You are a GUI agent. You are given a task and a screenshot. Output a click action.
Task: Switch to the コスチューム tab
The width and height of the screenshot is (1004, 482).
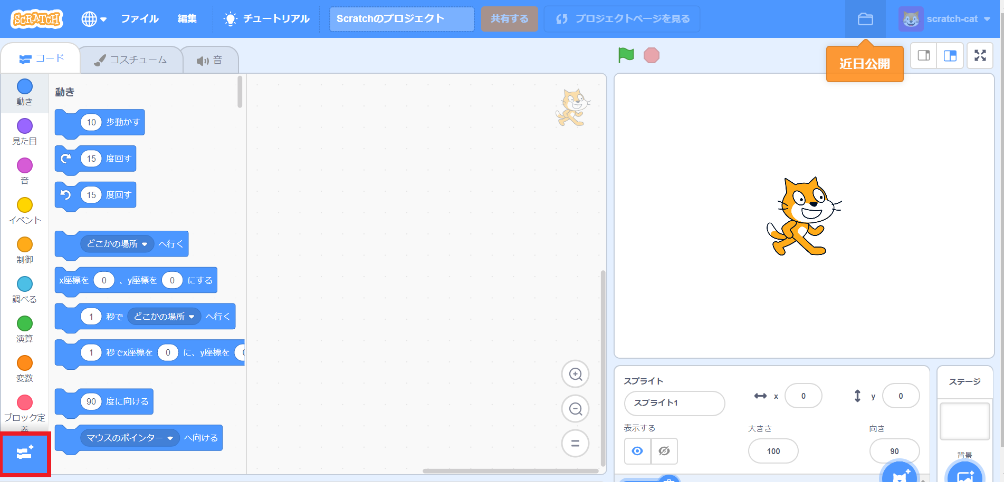point(131,60)
